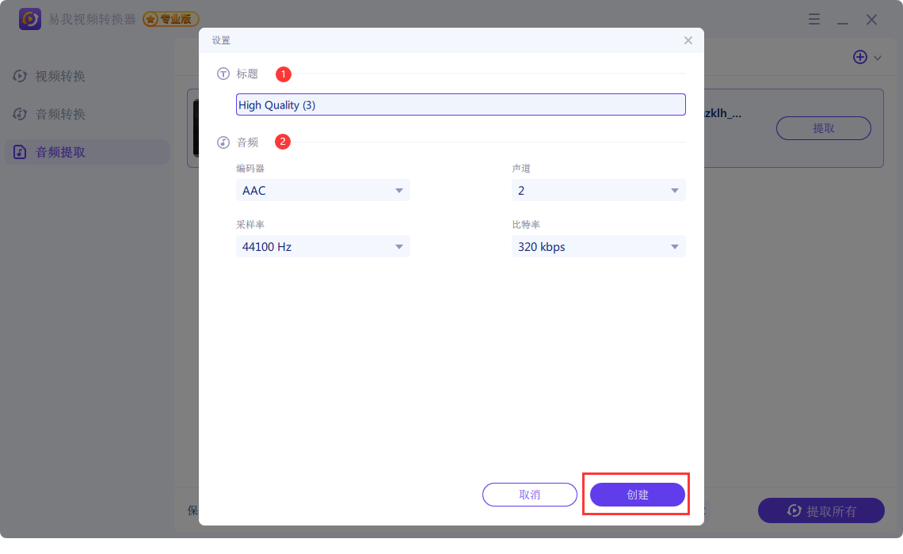The image size is (903, 554).
Task: Focus the High Quality (3) title field
Action: (x=461, y=104)
